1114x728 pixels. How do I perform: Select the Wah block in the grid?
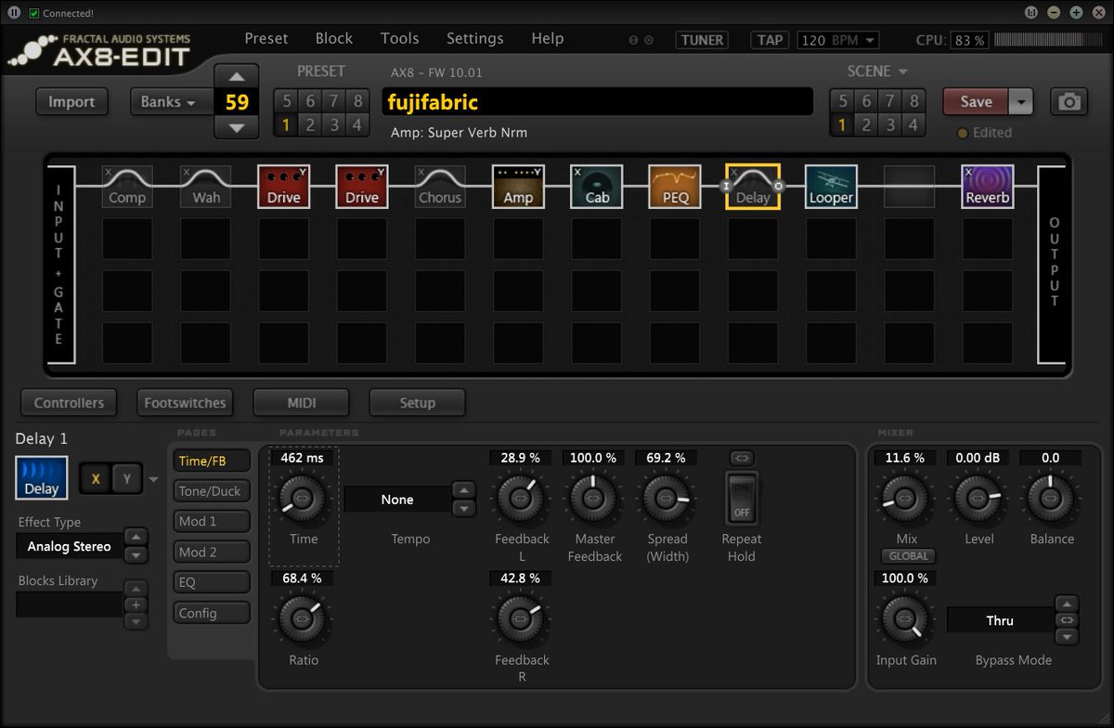(205, 187)
